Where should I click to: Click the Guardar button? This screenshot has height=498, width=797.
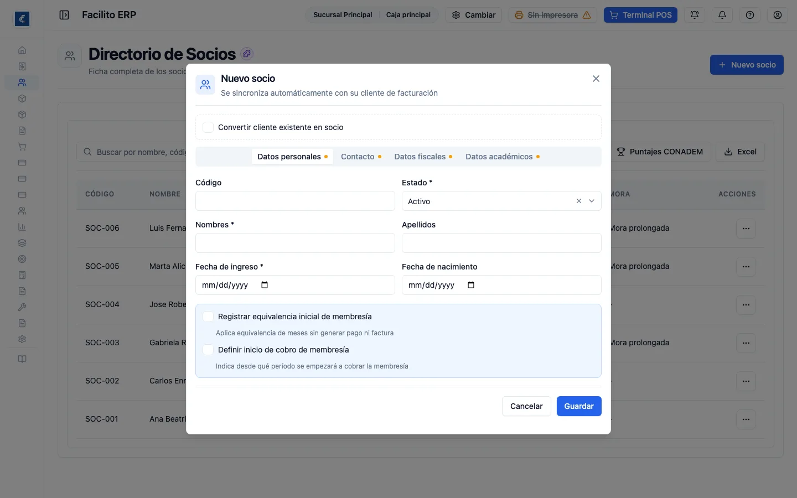click(x=579, y=406)
